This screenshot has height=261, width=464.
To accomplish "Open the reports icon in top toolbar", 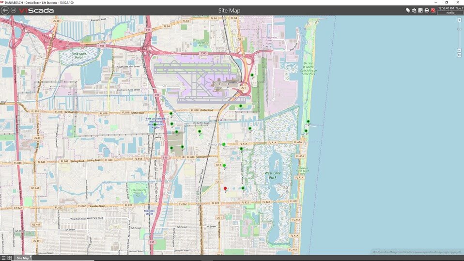I will click(x=420, y=10).
